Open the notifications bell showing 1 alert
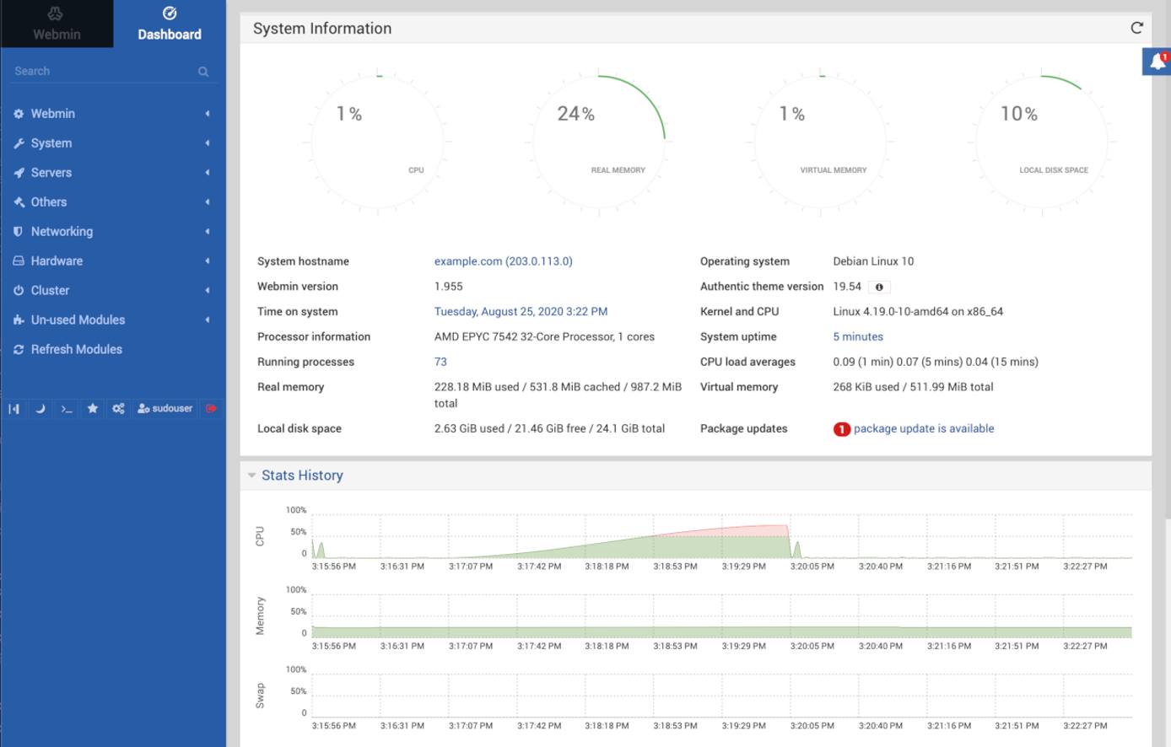Image resolution: width=1171 pixels, height=747 pixels. (1157, 60)
